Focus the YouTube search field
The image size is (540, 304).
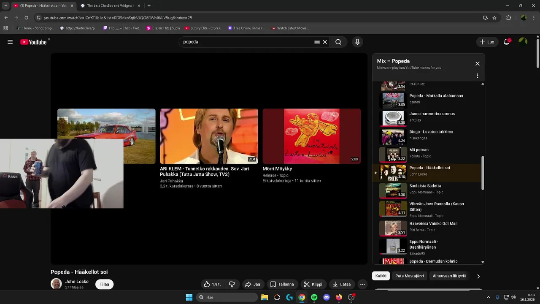[x=247, y=42]
